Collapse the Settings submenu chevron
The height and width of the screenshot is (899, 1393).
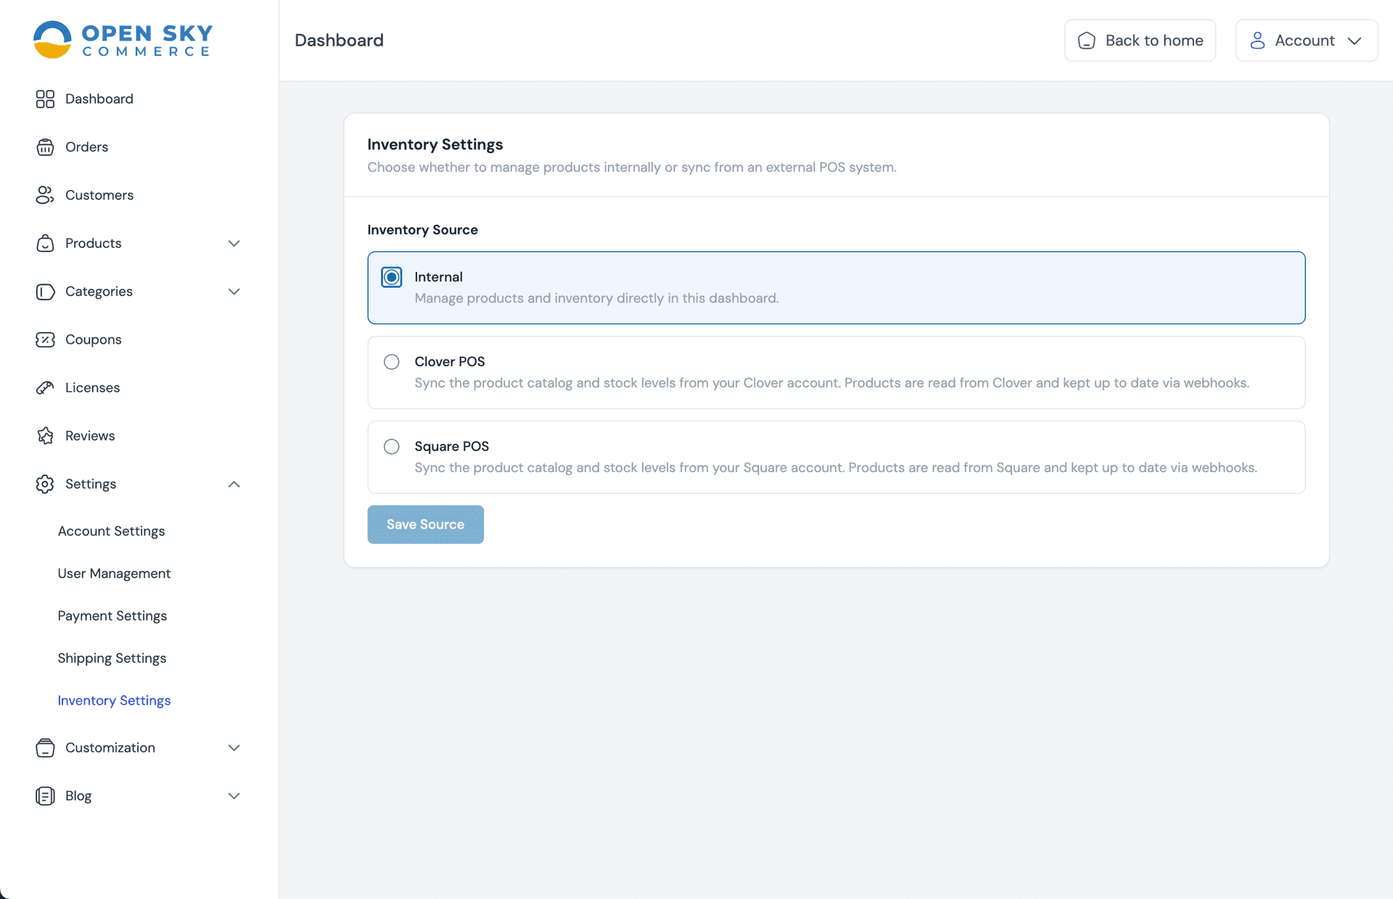pyautogui.click(x=234, y=484)
